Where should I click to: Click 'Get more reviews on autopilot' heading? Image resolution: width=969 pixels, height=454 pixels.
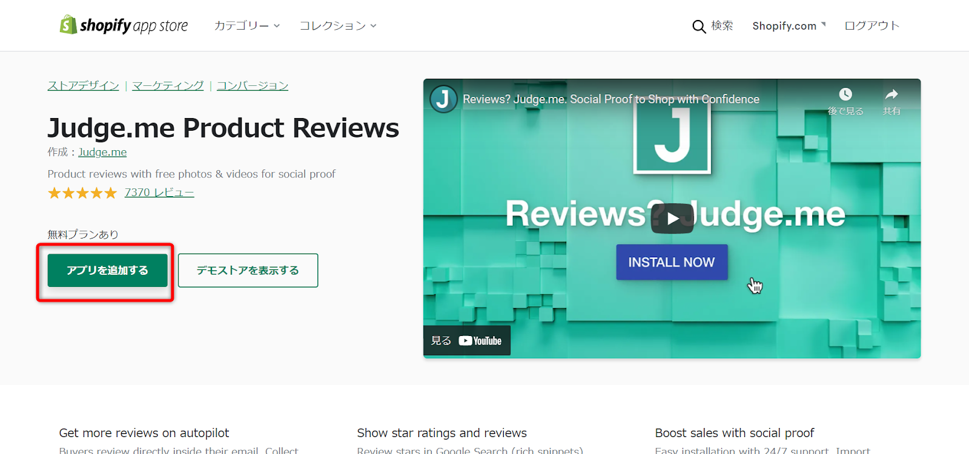144,433
